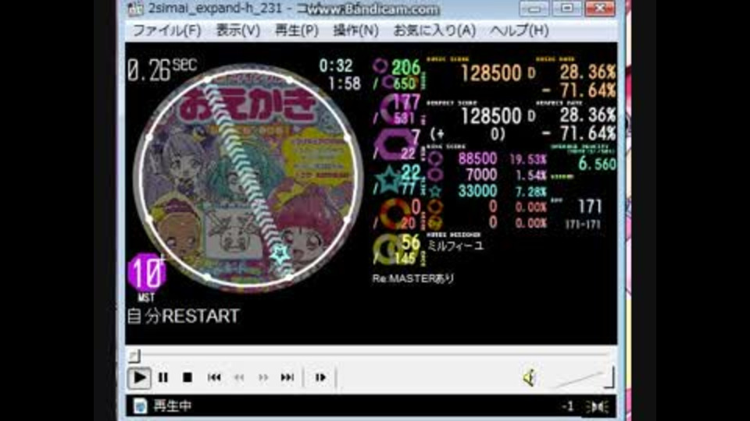The height and width of the screenshot is (421, 750).
Task: Click the cyan star note icon
Action: point(388,180)
